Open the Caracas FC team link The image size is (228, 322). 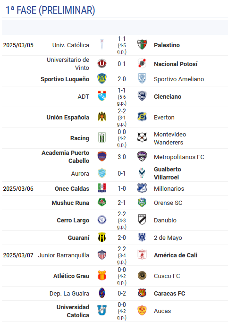[169, 294]
